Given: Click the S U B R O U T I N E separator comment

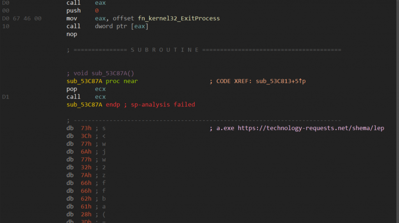Looking at the screenshot, I should tap(204, 50).
